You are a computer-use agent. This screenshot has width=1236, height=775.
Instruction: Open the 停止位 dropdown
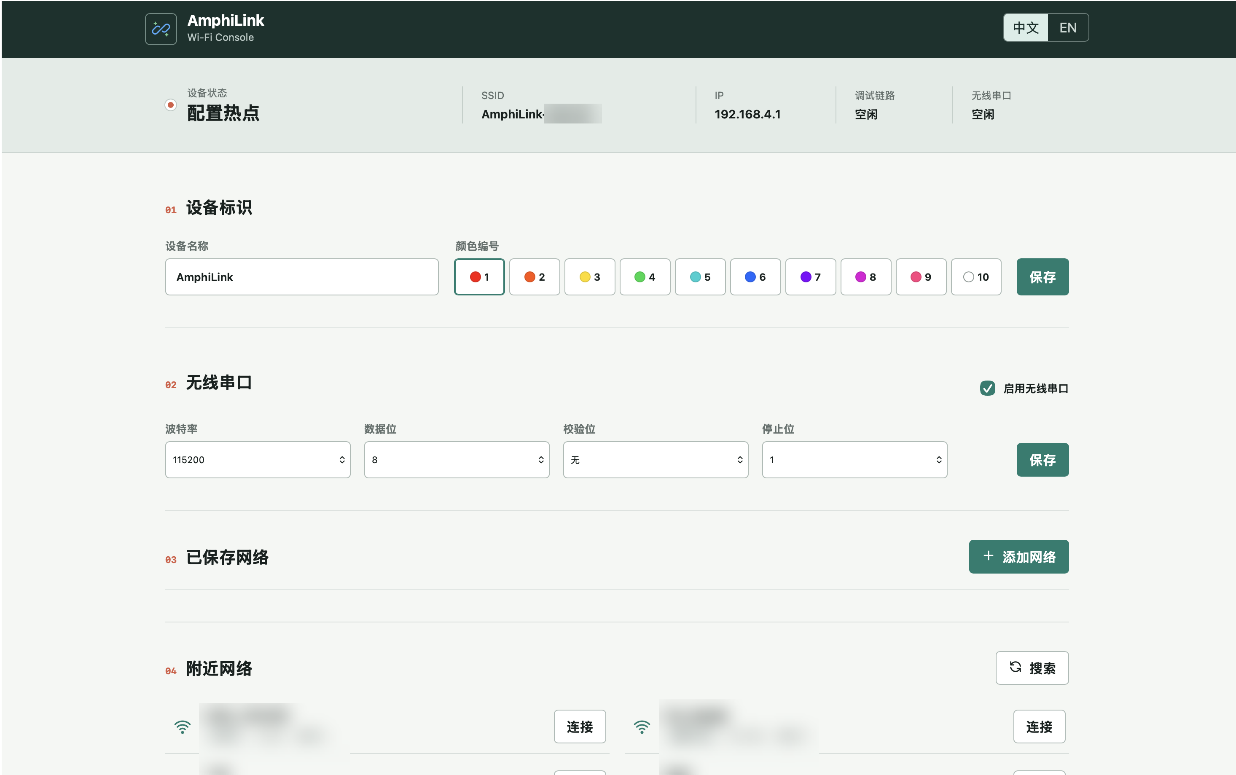click(854, 460)
